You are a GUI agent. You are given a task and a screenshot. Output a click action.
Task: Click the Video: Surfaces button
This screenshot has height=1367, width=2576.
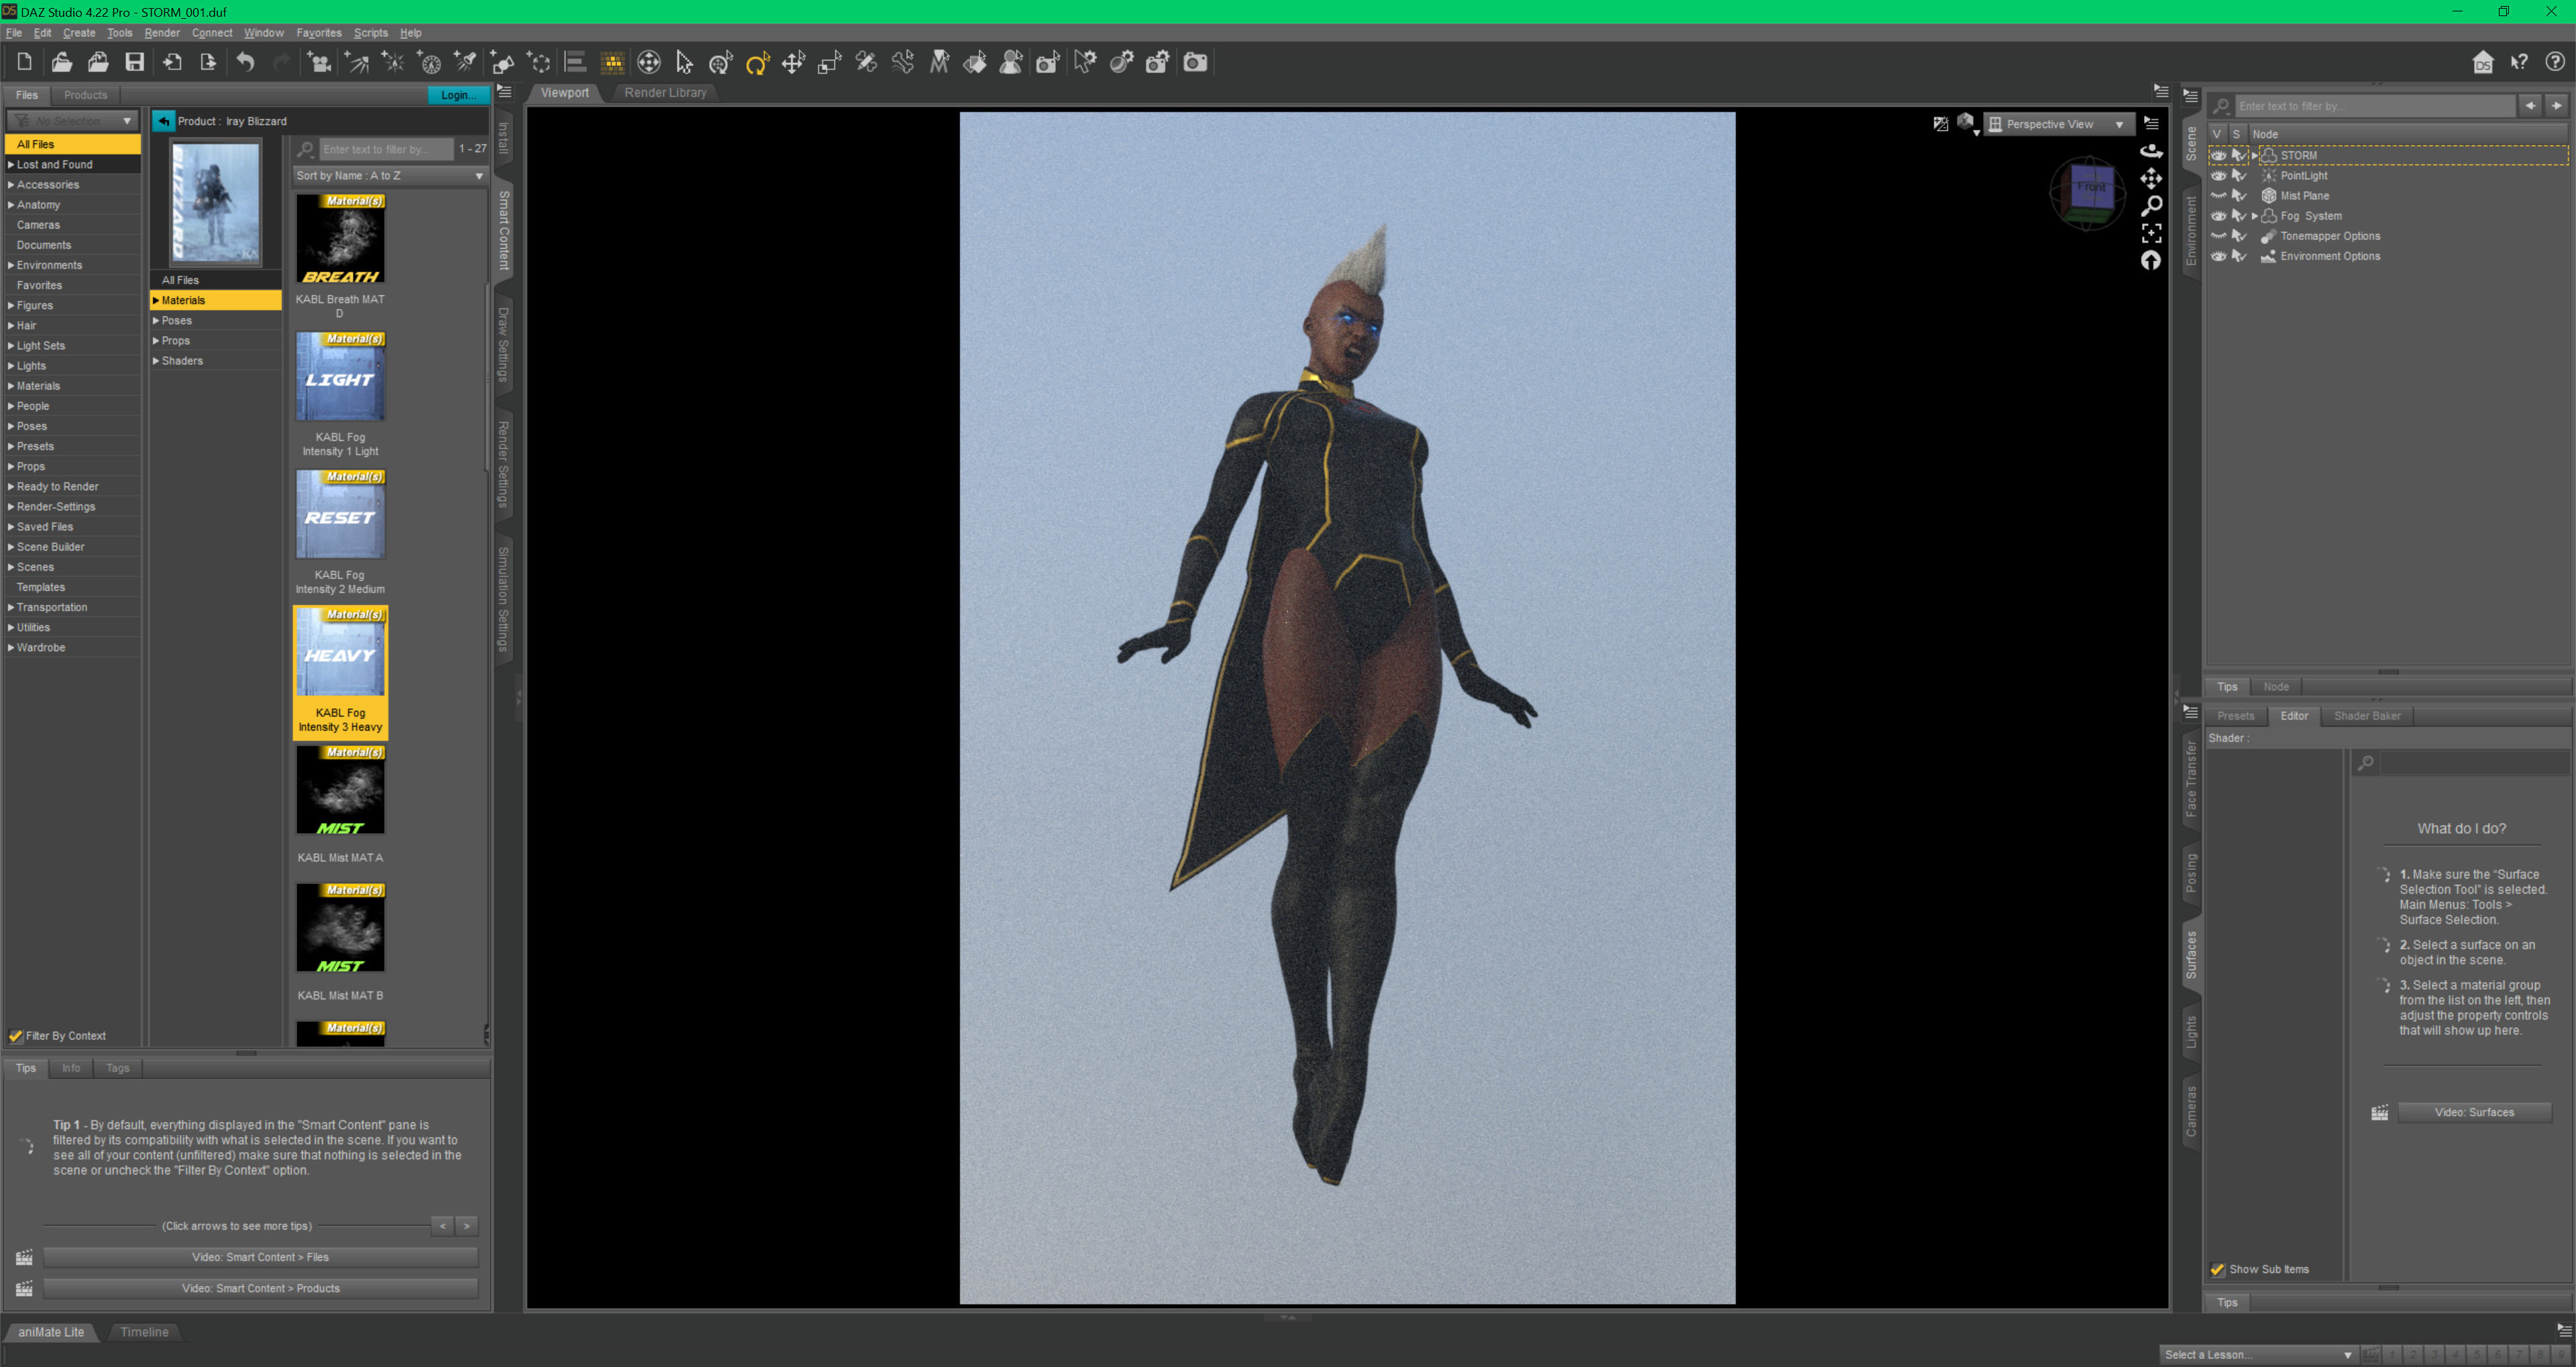pos(2474,1112)
